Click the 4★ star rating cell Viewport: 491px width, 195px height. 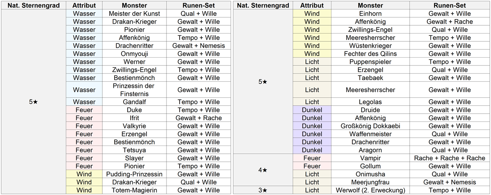[x=263, y=170]
